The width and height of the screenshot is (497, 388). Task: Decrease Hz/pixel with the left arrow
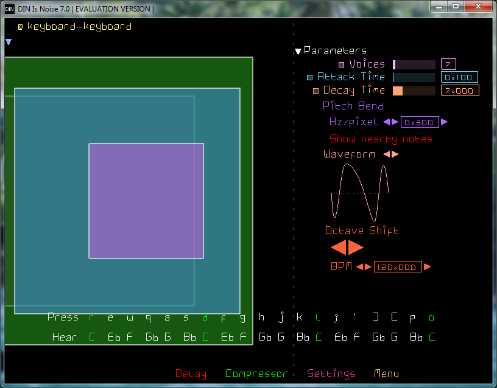[x=386, y=122]
